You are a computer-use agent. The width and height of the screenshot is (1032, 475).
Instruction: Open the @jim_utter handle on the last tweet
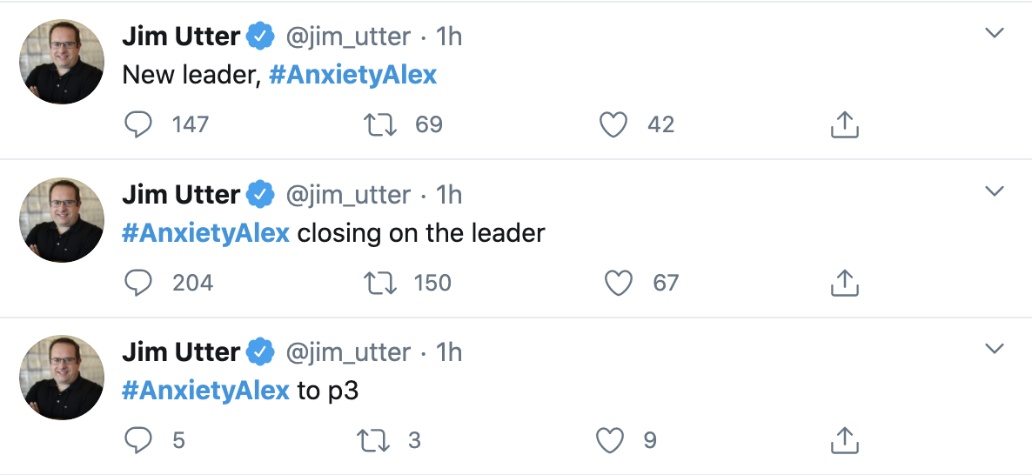348,352
